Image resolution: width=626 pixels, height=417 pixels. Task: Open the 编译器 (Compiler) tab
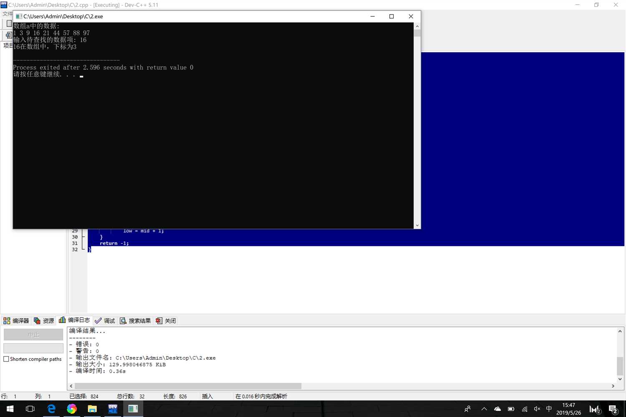(16, 321)
